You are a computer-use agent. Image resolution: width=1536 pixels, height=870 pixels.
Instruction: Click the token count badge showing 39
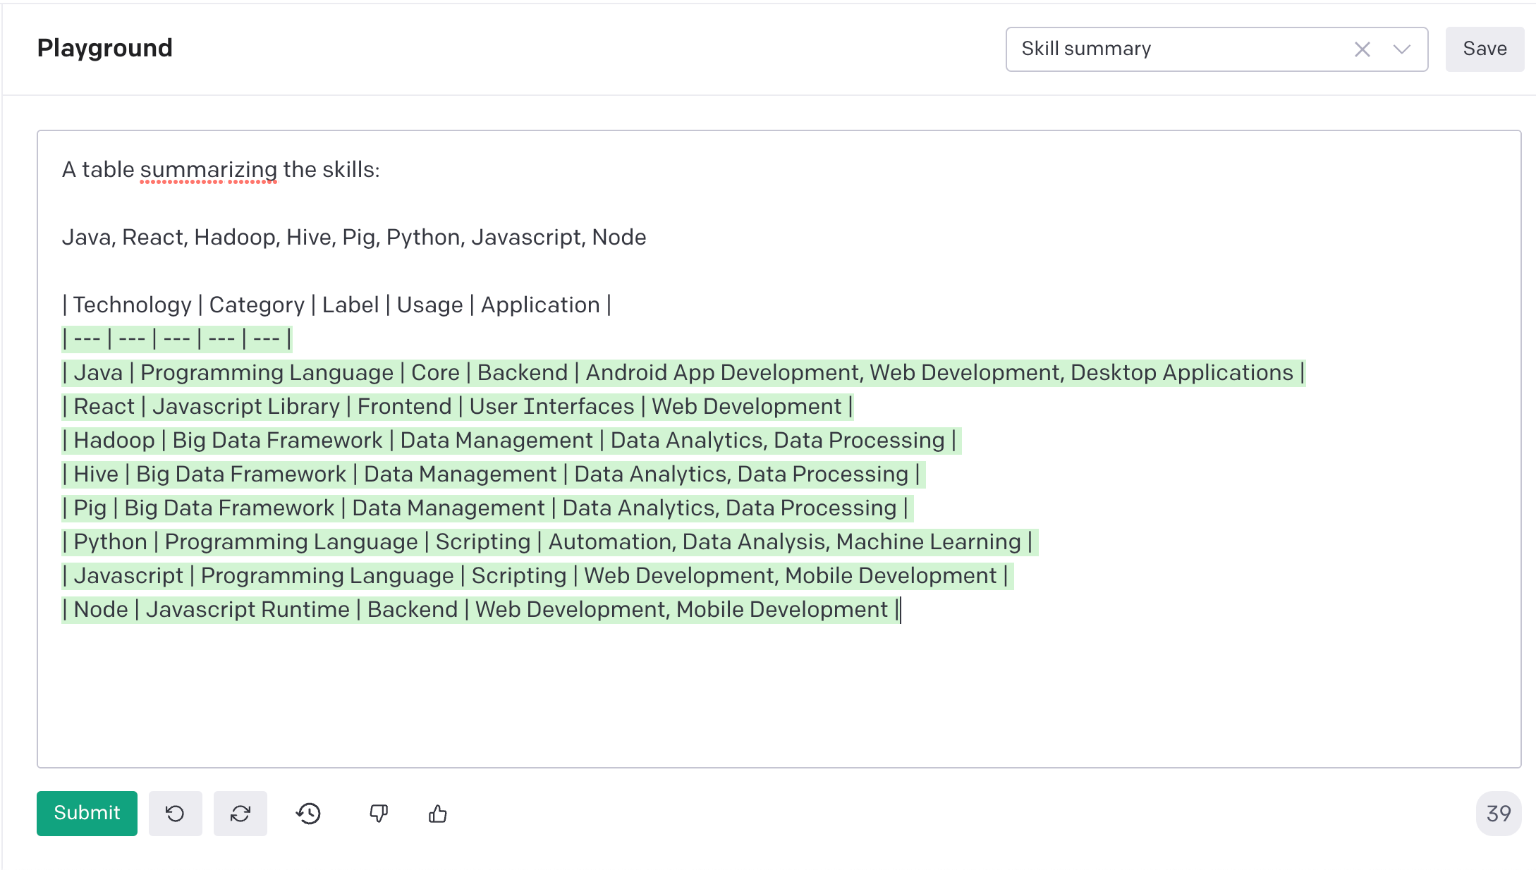(1497, 813)
